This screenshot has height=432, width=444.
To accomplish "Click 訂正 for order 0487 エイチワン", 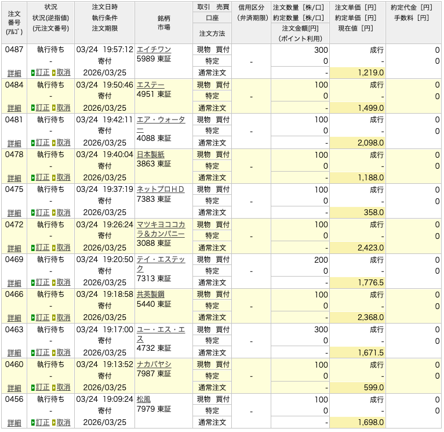I will pyautogui.click(x=42, y=73).
